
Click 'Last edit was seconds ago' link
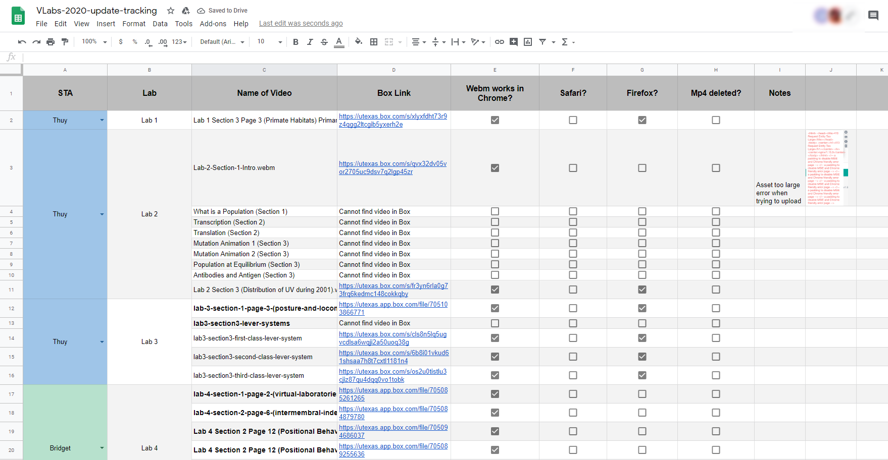tap(301, 24)
